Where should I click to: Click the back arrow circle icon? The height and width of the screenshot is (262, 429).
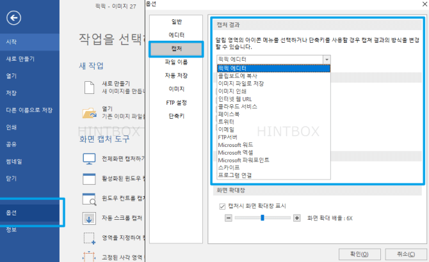(x=13, y=18)
